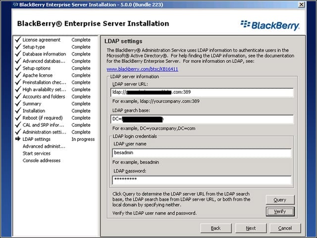Screen dimensions: 317x238
Task: Click checkmark beside Setup type
Action: point(18,47)
